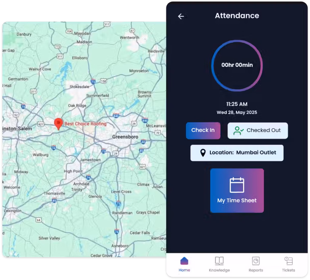Screen dimensions: 310x280
Task: Click the High Point label on map
Action: click(73, 171)
